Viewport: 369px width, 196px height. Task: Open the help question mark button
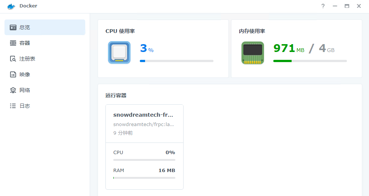tap(323, 6)
